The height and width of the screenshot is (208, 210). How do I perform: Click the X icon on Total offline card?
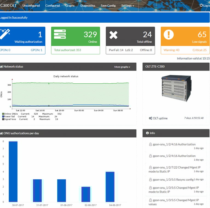coord(113,35)
